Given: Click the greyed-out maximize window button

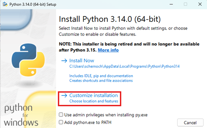Looking at the screenshot, I should pyautogui.click(x=185, y=4).
